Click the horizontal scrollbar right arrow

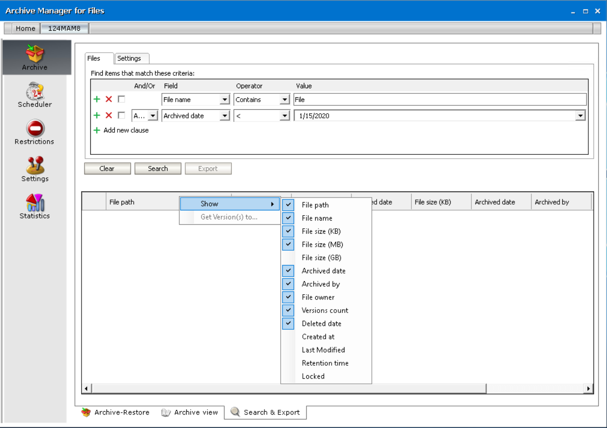(588, 388)
